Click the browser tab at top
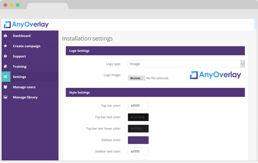Image resolution: width=258 pixels, height=163 pixels. (47, 6)
